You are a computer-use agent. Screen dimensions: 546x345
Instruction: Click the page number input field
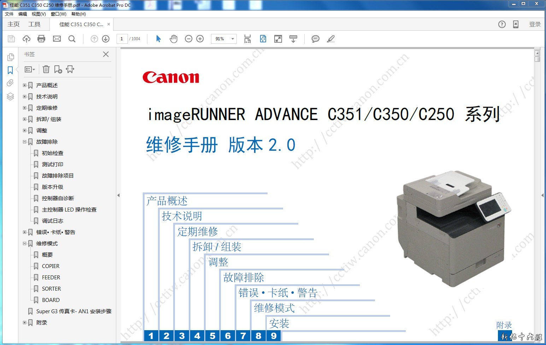click(122, 39)
